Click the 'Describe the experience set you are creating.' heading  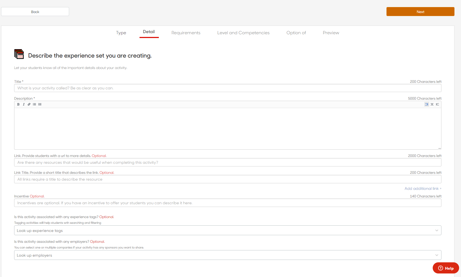(x=90, y=56)
